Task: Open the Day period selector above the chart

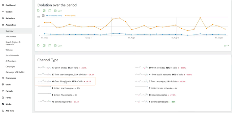Action: [58, 11]
